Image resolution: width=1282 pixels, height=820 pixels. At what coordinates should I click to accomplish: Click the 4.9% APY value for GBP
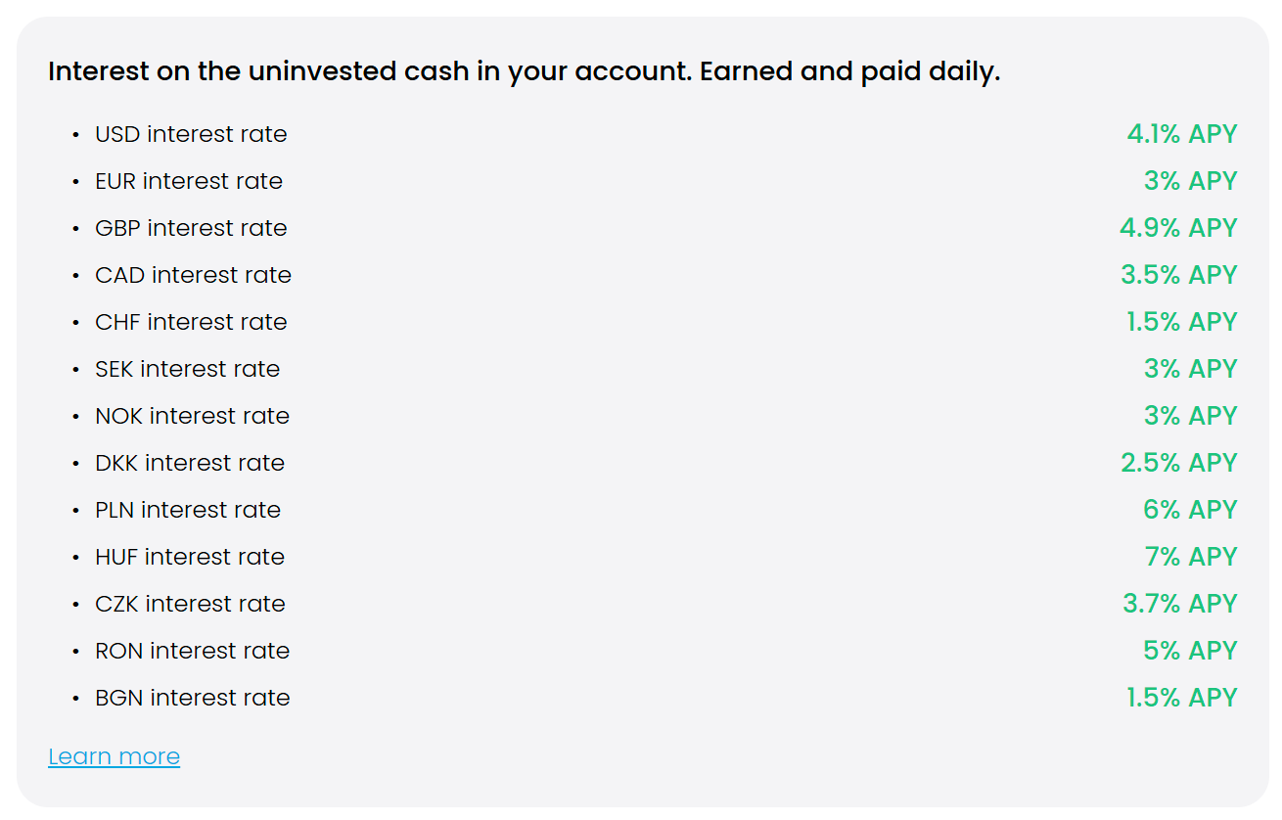pyautogui.click(x=1179, y=228)
